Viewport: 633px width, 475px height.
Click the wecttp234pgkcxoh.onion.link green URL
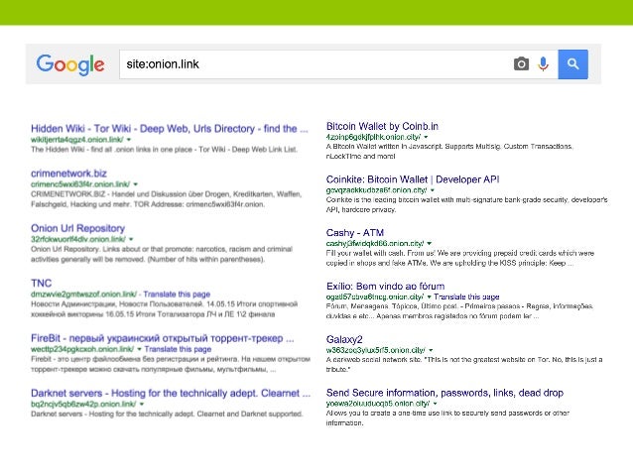[82, 349]
